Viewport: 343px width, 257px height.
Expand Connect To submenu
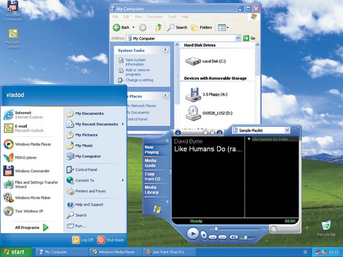point(95,180)
